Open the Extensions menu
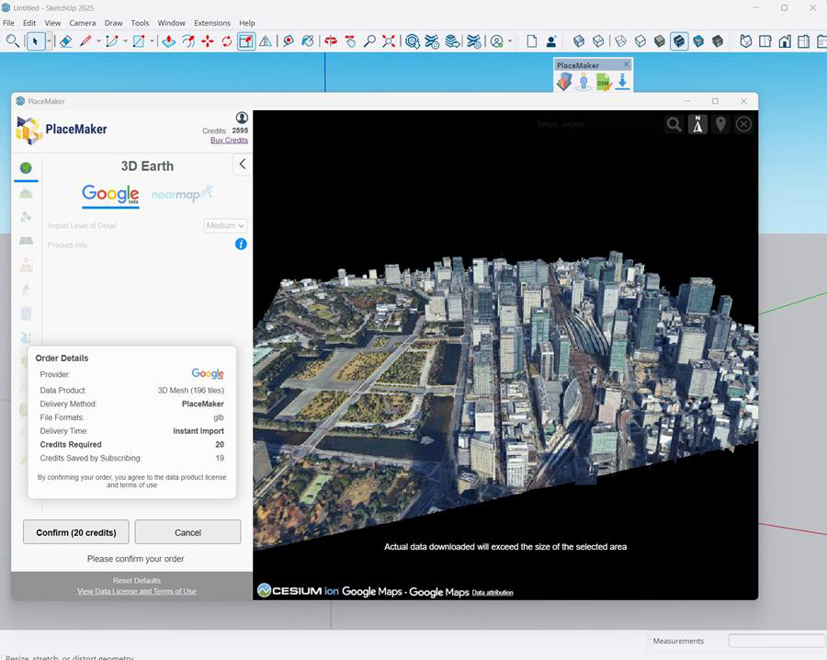Viewport: 827px width, 660px height. click(212, 23)
